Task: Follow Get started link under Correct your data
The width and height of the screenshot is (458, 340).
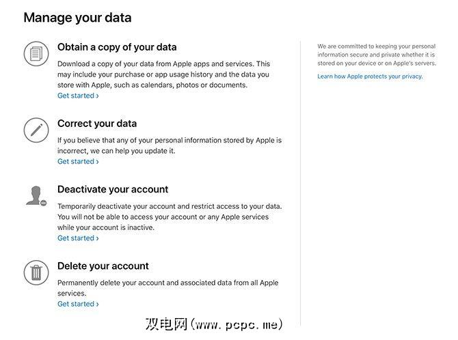Action: [x=78, y=162]
